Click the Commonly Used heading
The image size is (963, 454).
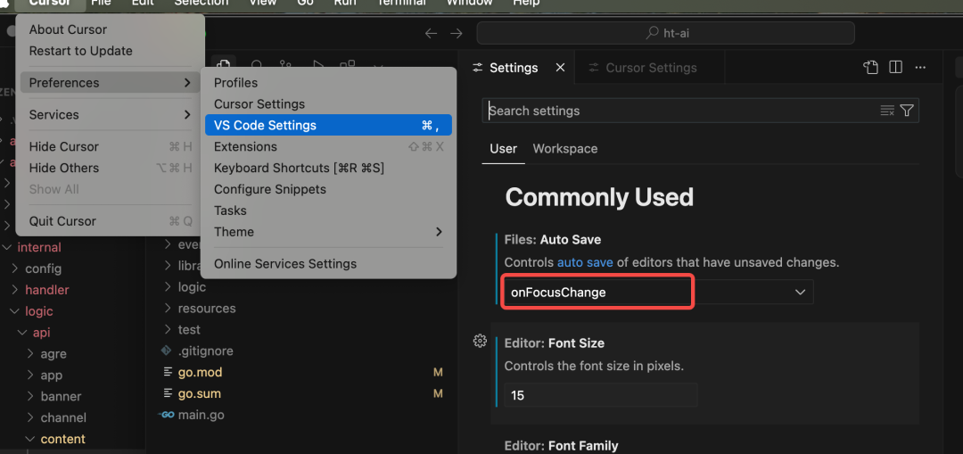(599, 197)
